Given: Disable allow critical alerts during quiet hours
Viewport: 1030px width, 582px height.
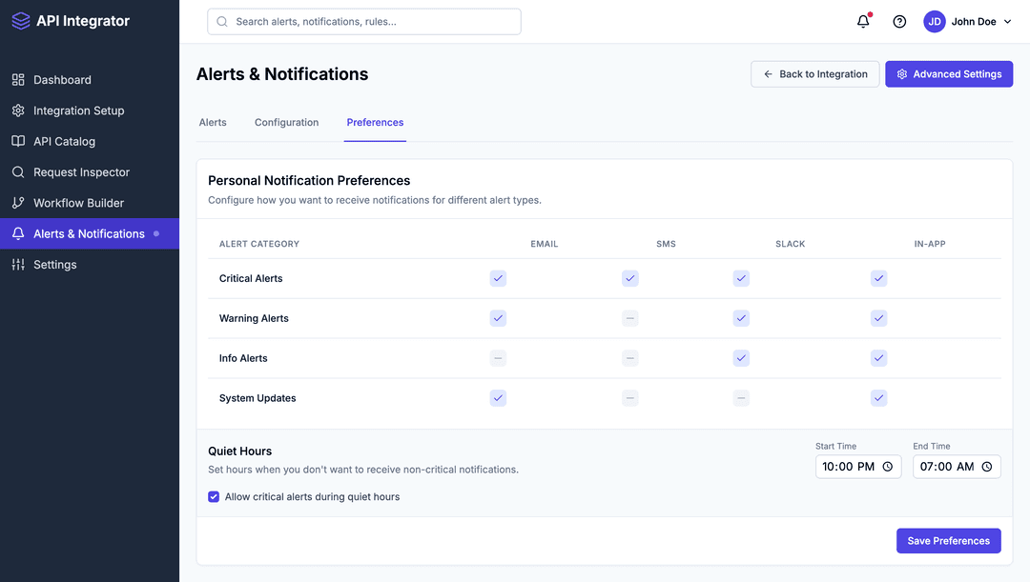Looking at the screenshot, I should 214,496.
